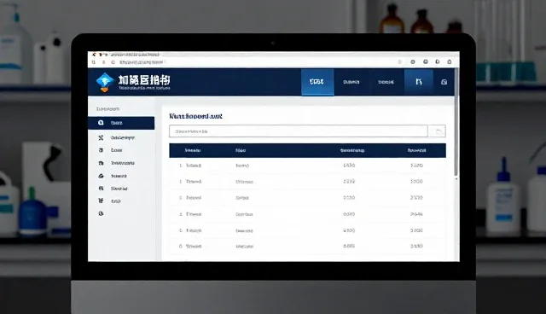Click the icon of the fifth sidebar item
The width and height of the screenshot is (546, 314).
click(x=101, y=176)
